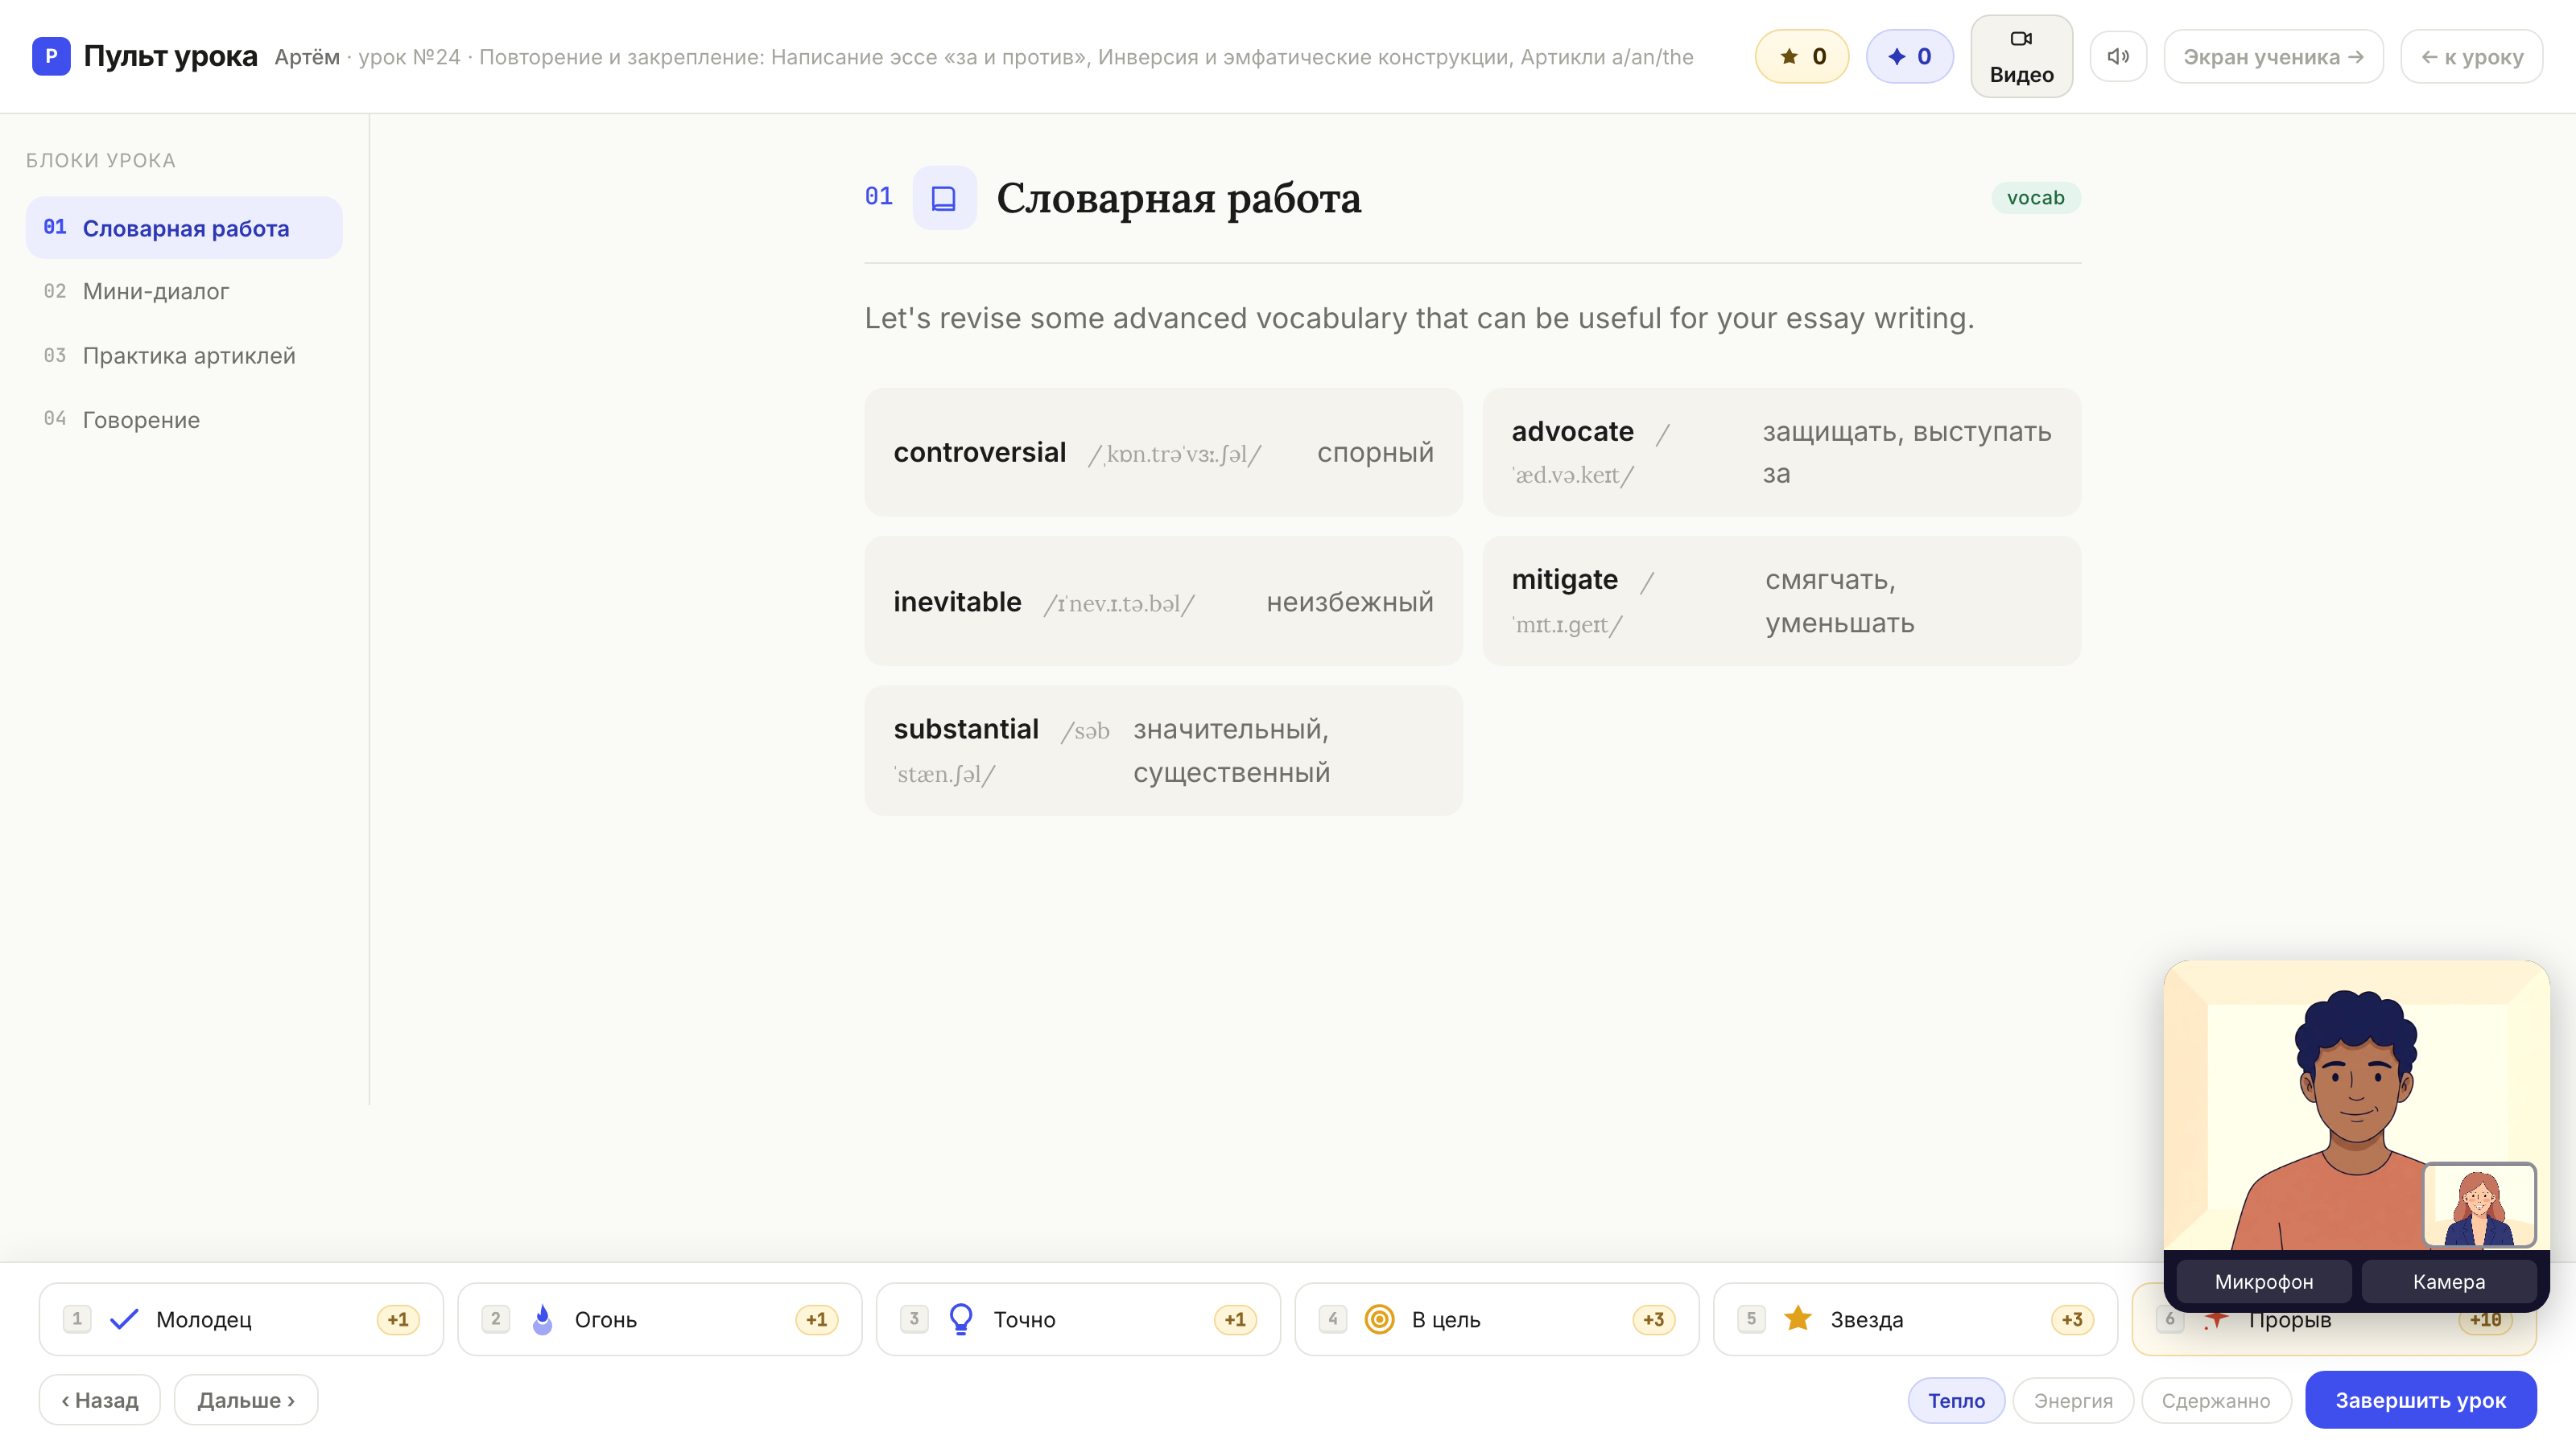Select the Энергия mood option
The height and width of the screenshot is (1448, 2576).
click(x=2073, y=1400)
